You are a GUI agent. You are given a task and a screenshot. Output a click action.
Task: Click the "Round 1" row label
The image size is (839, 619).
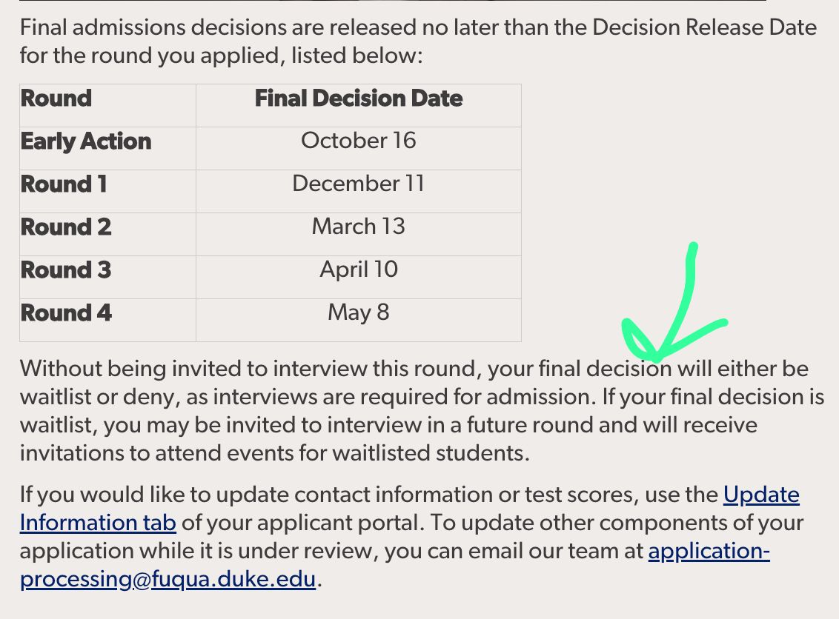tap(64, 184)
